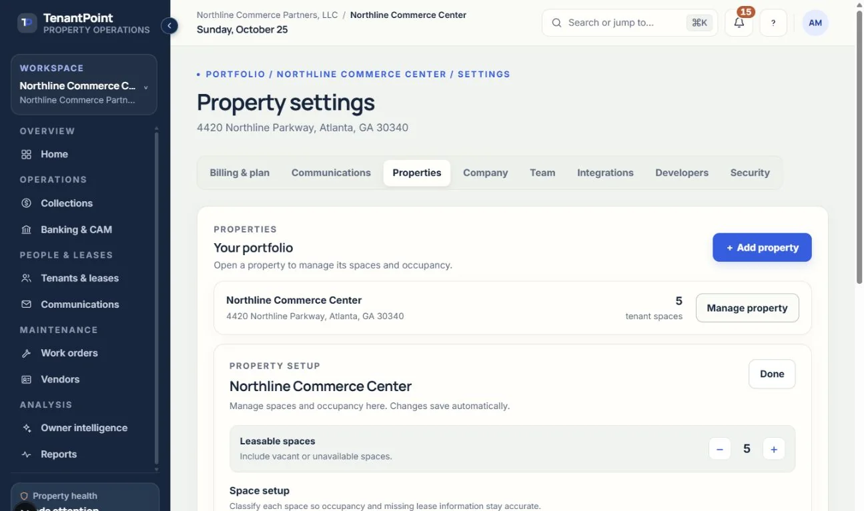Go to the Integrations tab

coord(605,173)
